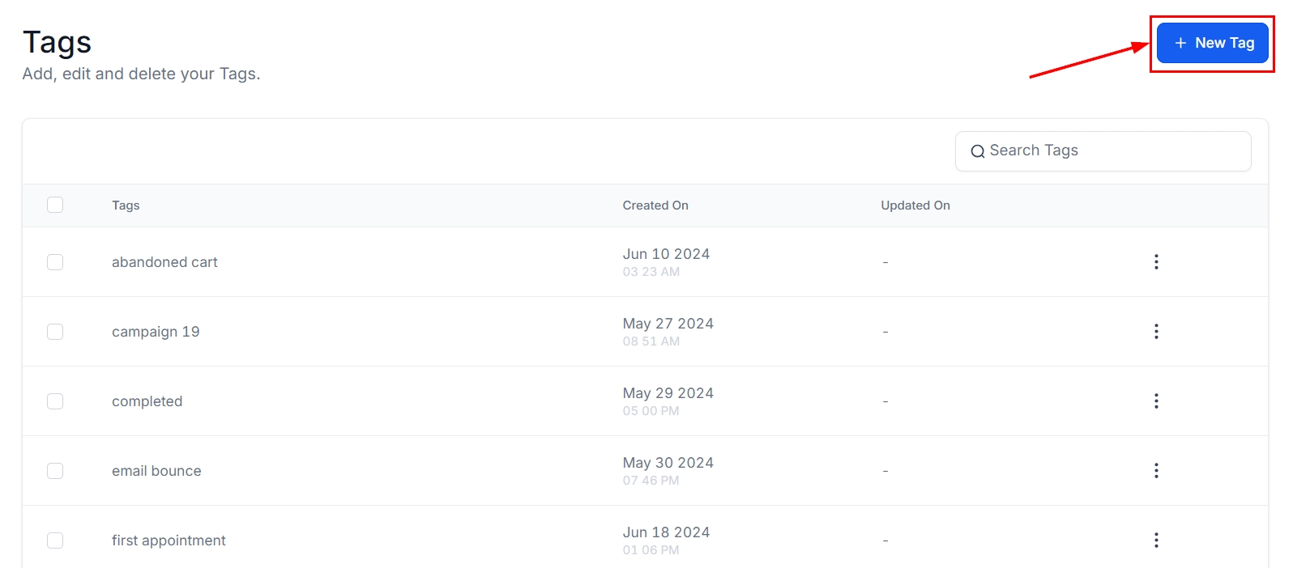Screen dimensions: 1293x568
Task: Open three-dot menu for first appointment
Action: 1155,540
